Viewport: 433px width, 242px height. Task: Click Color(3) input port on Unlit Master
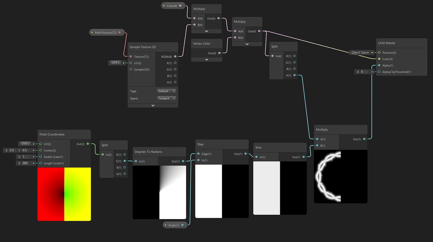(x=379, y=59)
